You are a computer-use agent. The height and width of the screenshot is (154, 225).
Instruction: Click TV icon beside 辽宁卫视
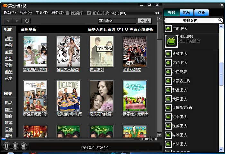(168, 117)
